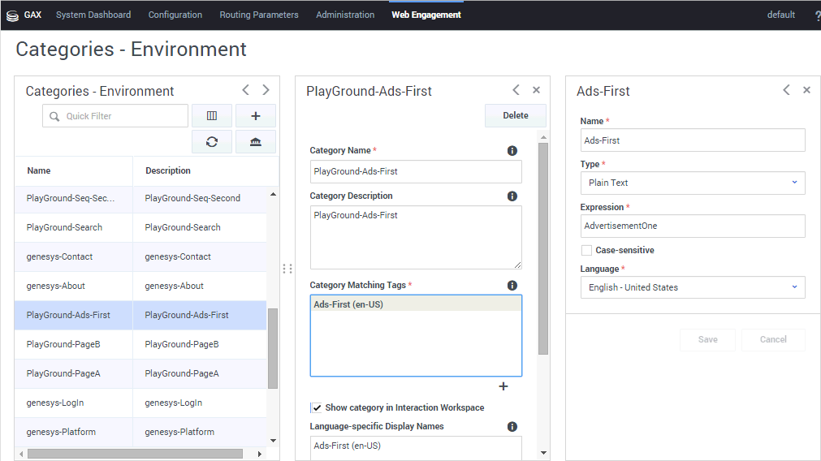This screenshot has height=461, width=821.
Task: Add a matching tag with plus icon
Action: 503,386
